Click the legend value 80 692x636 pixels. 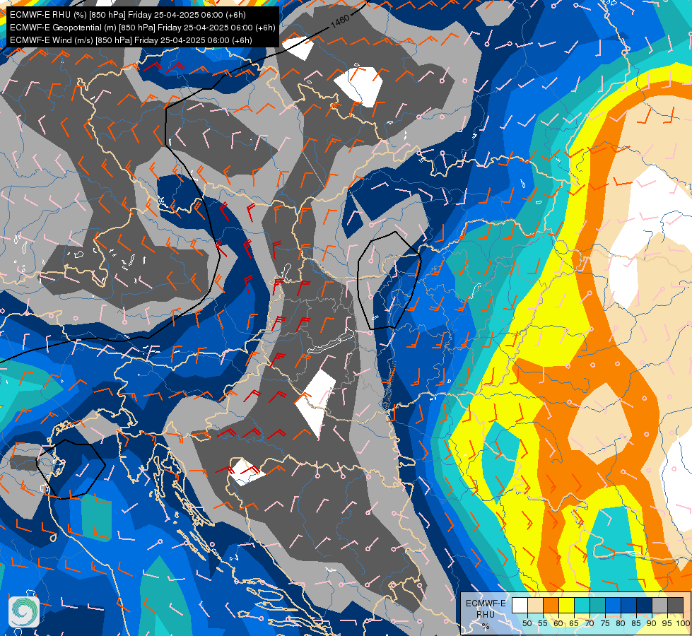click(621, 623)
